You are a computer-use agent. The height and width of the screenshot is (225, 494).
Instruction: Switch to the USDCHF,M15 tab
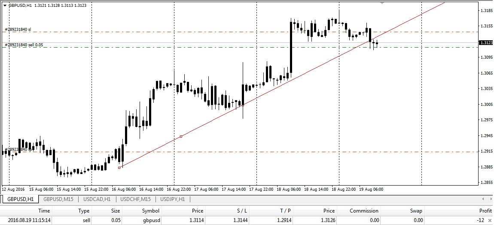pos(135,199)
